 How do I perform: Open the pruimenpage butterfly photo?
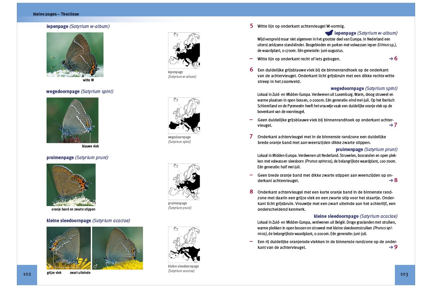(71, 184)
